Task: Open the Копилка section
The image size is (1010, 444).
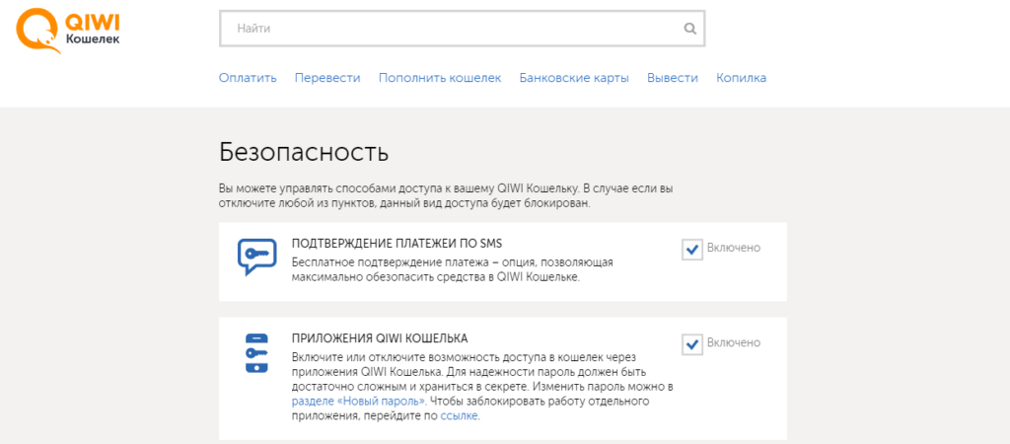Action: click(x=742, y=78)
